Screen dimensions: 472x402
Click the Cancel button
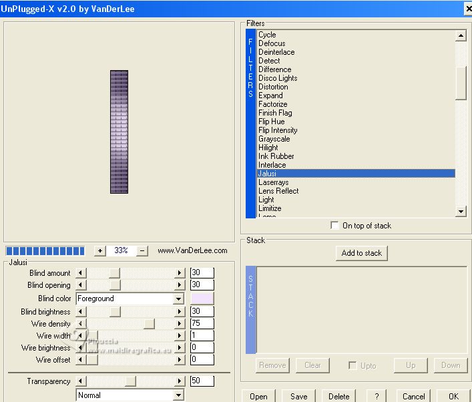click(x=414, y=396)
